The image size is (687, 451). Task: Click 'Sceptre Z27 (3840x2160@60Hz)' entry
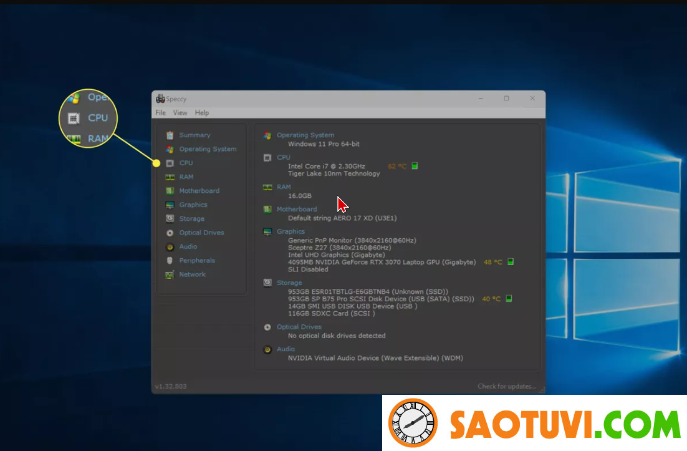(340, 248)
